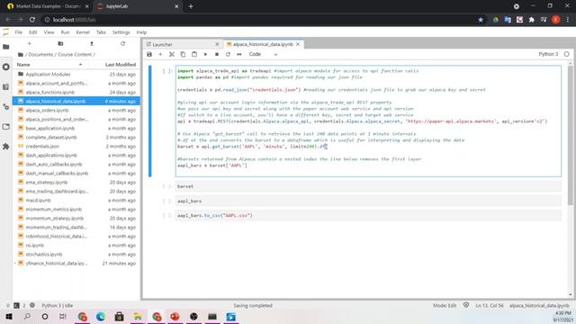The width and height of the screenshot is (576, 324).
Task: Open the Edit menu
Action: click(x=33, y=32)
